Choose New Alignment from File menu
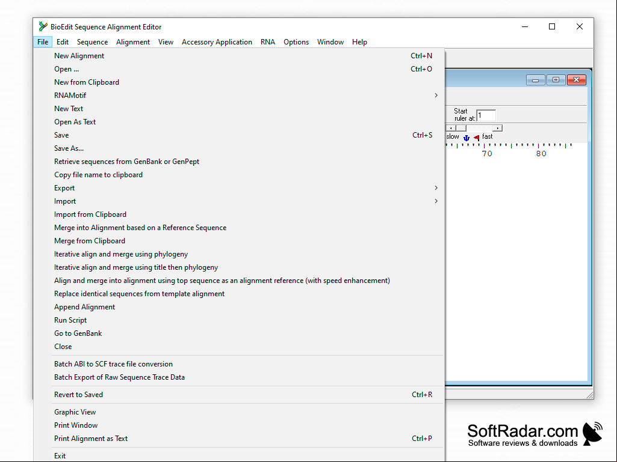Image resolution: width=617 pixels, height=462 pixels. [x=239, y=56]
